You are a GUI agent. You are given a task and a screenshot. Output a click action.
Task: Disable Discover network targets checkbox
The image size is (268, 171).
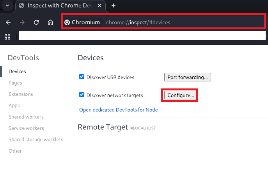82,95
